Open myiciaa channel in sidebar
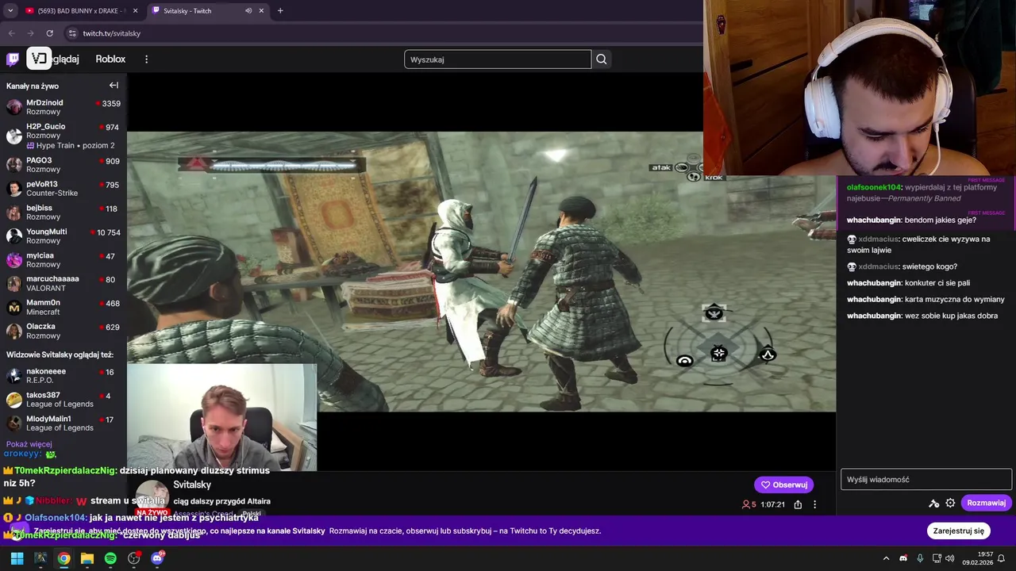The width and height of the screenshot is (1016, 571). pyautogui.click(x=63, y=260)
